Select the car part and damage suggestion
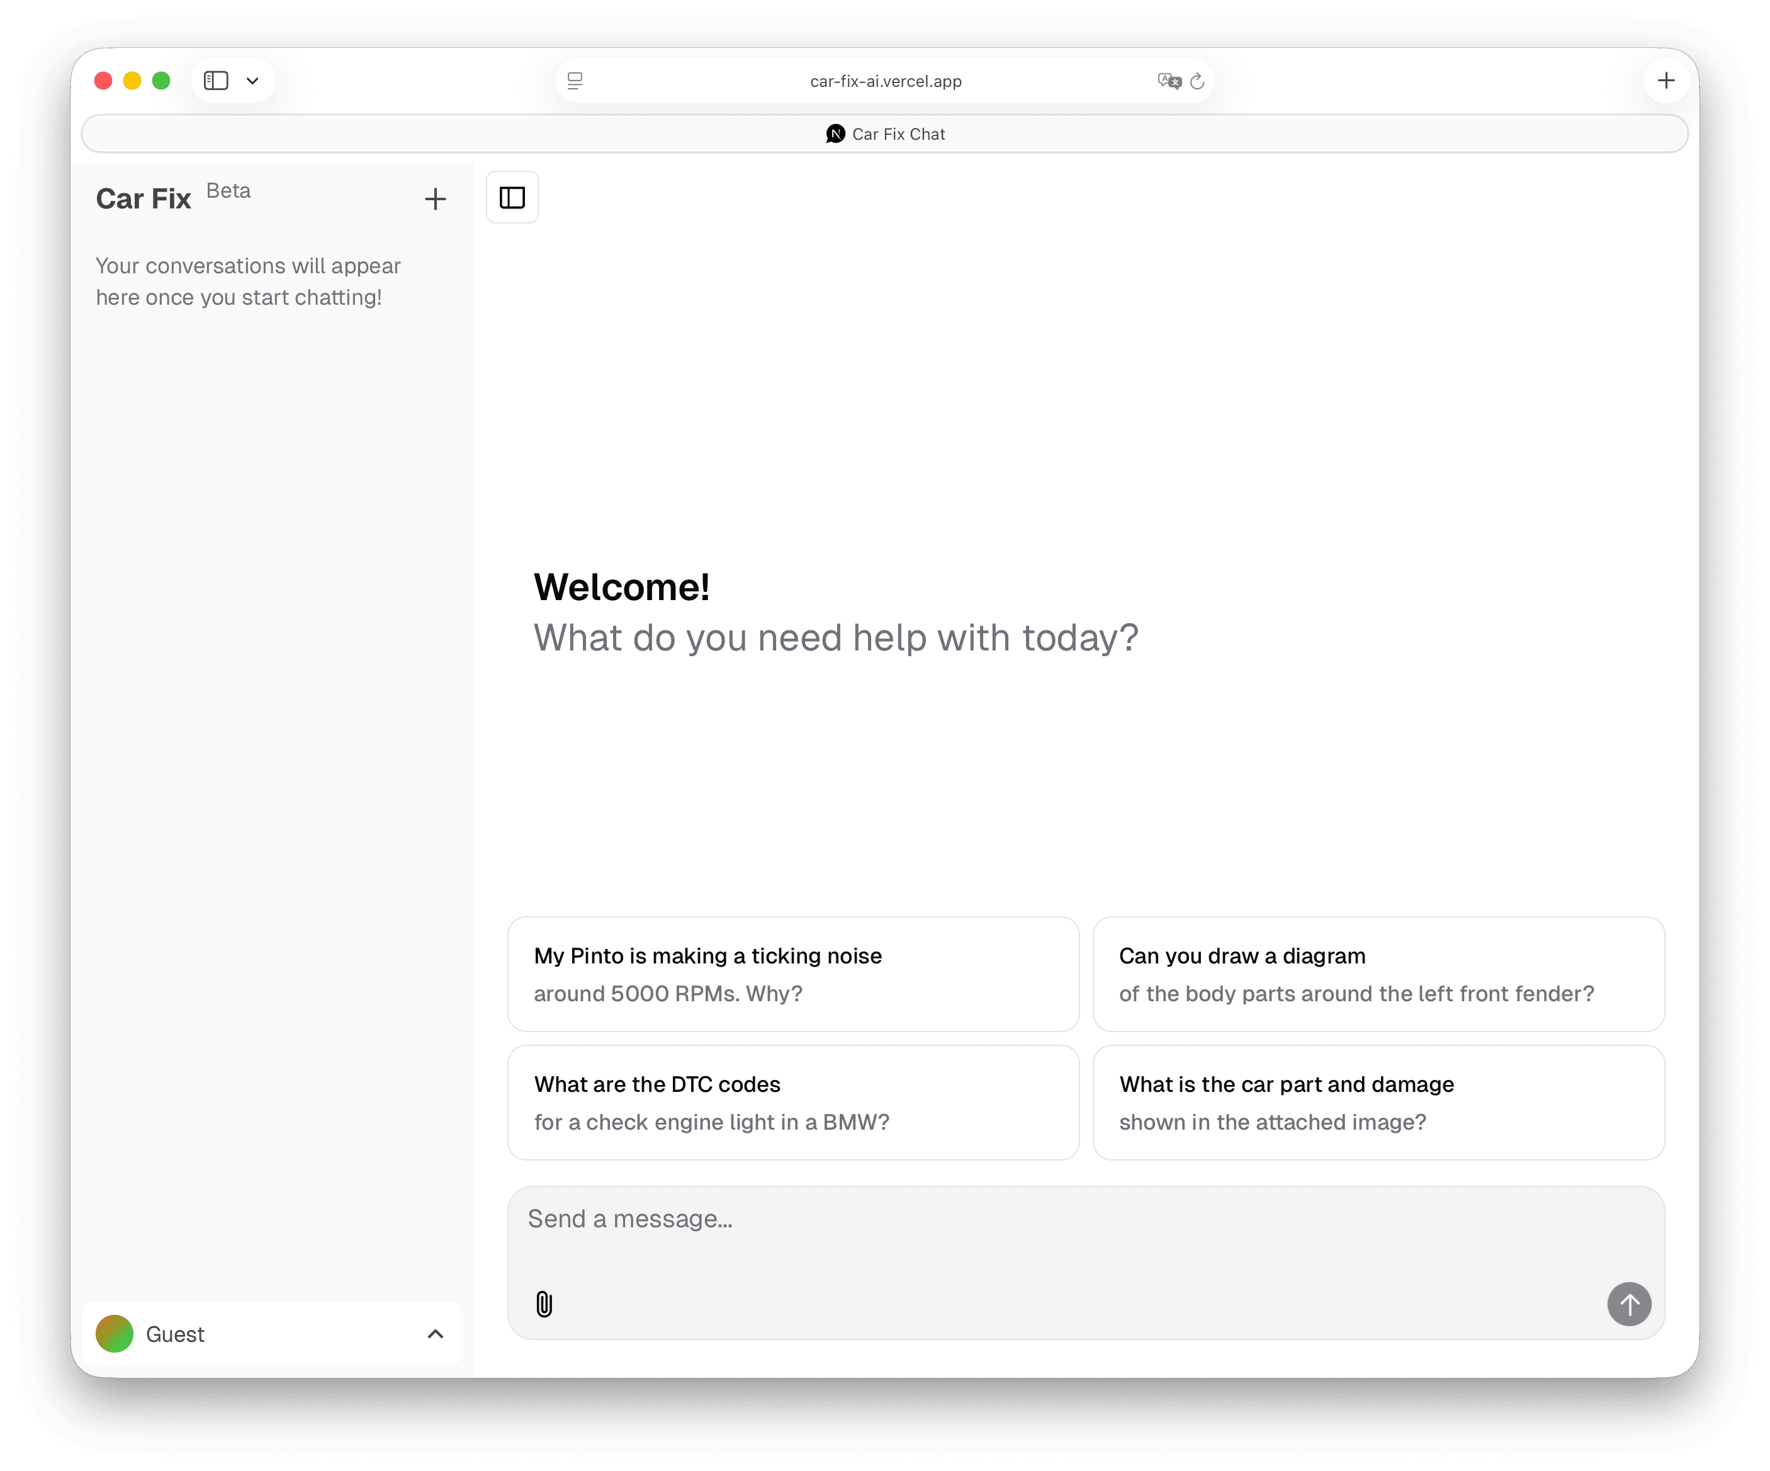 pos(1377,1102)
